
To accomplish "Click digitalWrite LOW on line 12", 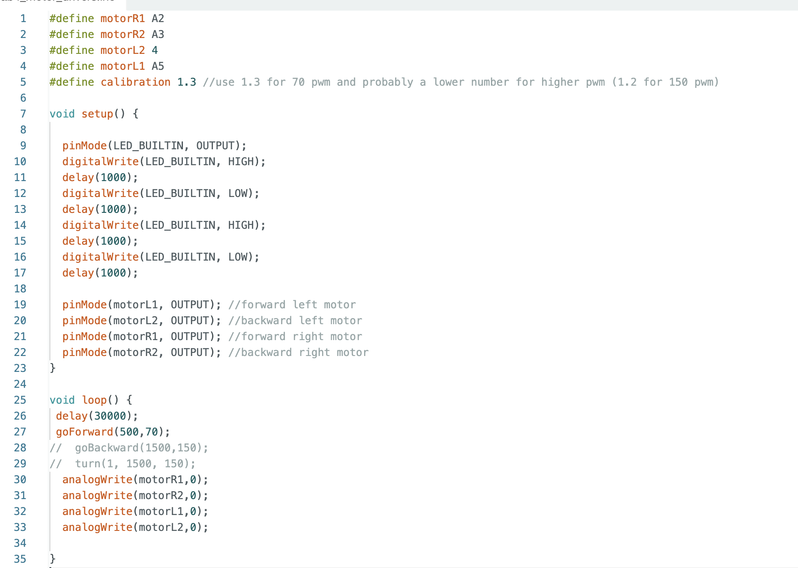I will 161,193.
